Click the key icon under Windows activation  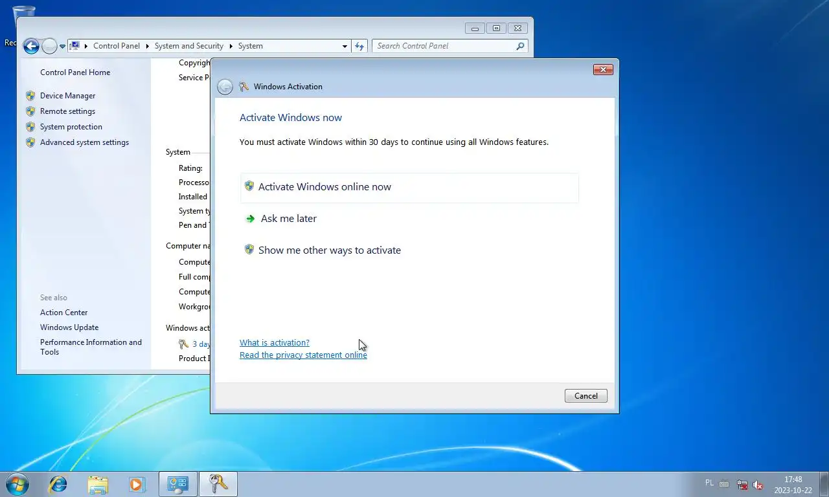[x=184, y=344]
